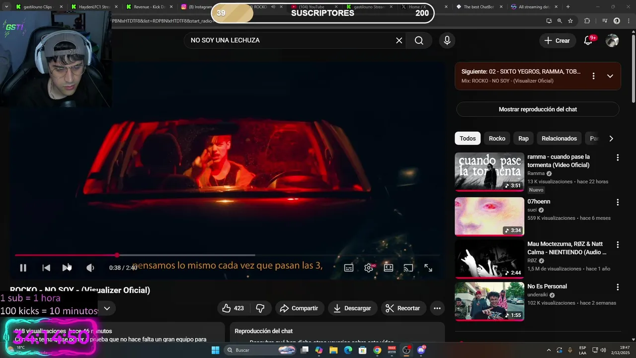
Task: Open Microsoft Edge from the taskbar
Action: tap(348, 350)
